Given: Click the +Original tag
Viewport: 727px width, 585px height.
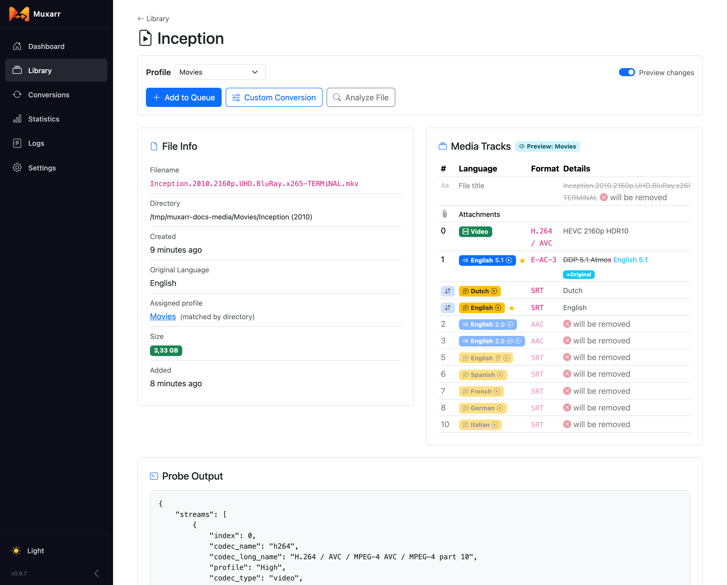Looking at the screenshot, I should (579, 275).
